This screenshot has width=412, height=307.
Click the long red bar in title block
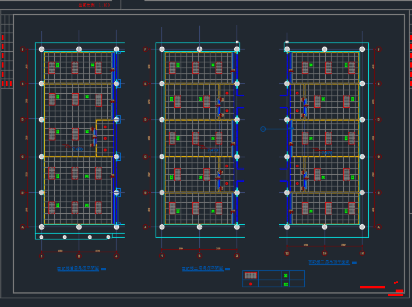pyautogui.click(x=372, y=287)
